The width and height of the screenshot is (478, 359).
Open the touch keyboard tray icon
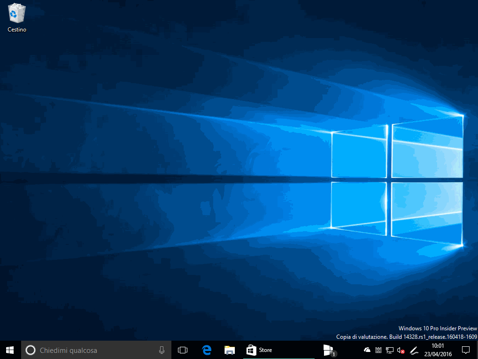378,350
